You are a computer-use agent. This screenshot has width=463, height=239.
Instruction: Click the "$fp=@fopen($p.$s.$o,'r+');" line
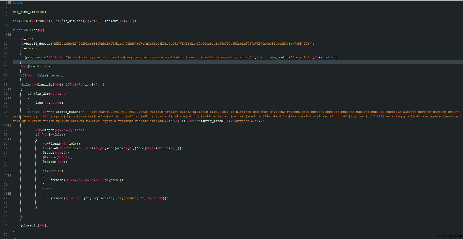pyautogui.click(x=59, y=130)
